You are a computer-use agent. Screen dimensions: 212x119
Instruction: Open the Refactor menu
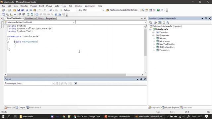click(24, 6)
